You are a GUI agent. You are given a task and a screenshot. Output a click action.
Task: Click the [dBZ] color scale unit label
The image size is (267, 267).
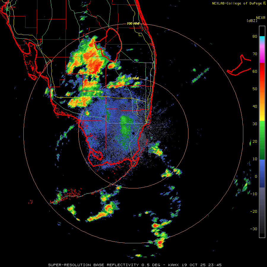[252, 20]
